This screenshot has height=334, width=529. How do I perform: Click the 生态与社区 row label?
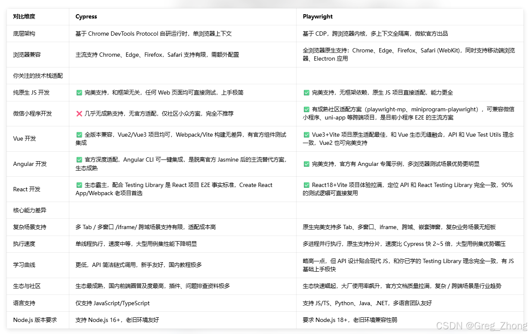click(27, 286)
